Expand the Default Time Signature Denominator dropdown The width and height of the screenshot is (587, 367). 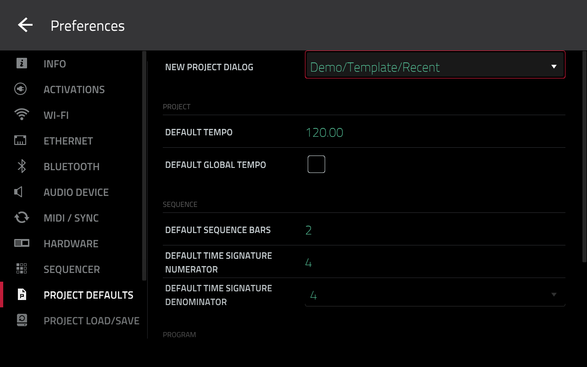435,295
